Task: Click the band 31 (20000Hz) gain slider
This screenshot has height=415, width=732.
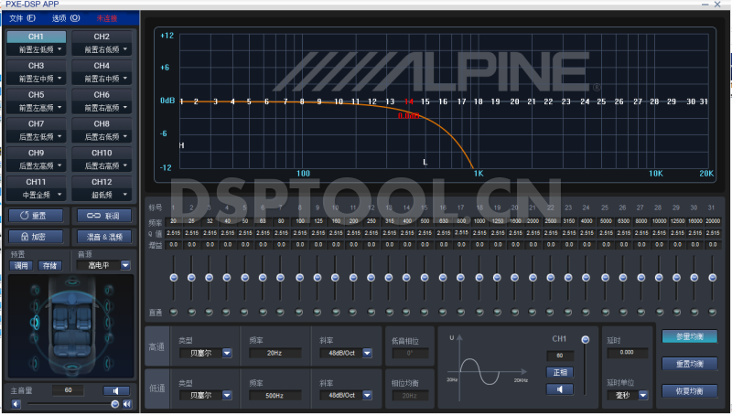Action: click(712, 278)
